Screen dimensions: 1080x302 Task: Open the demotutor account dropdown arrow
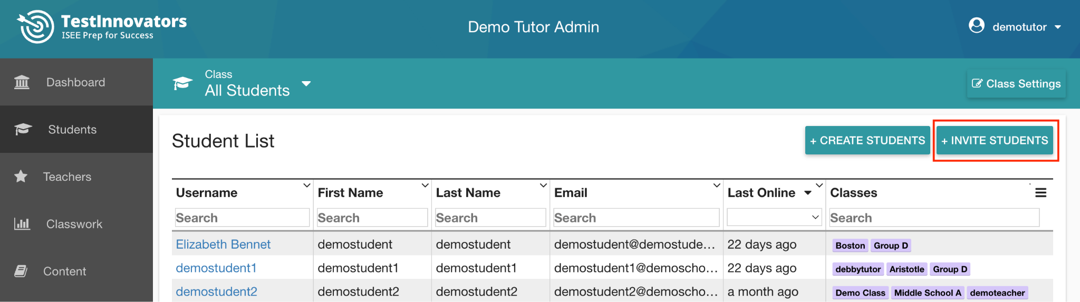pyautogui.click(x=1058, y=27)
